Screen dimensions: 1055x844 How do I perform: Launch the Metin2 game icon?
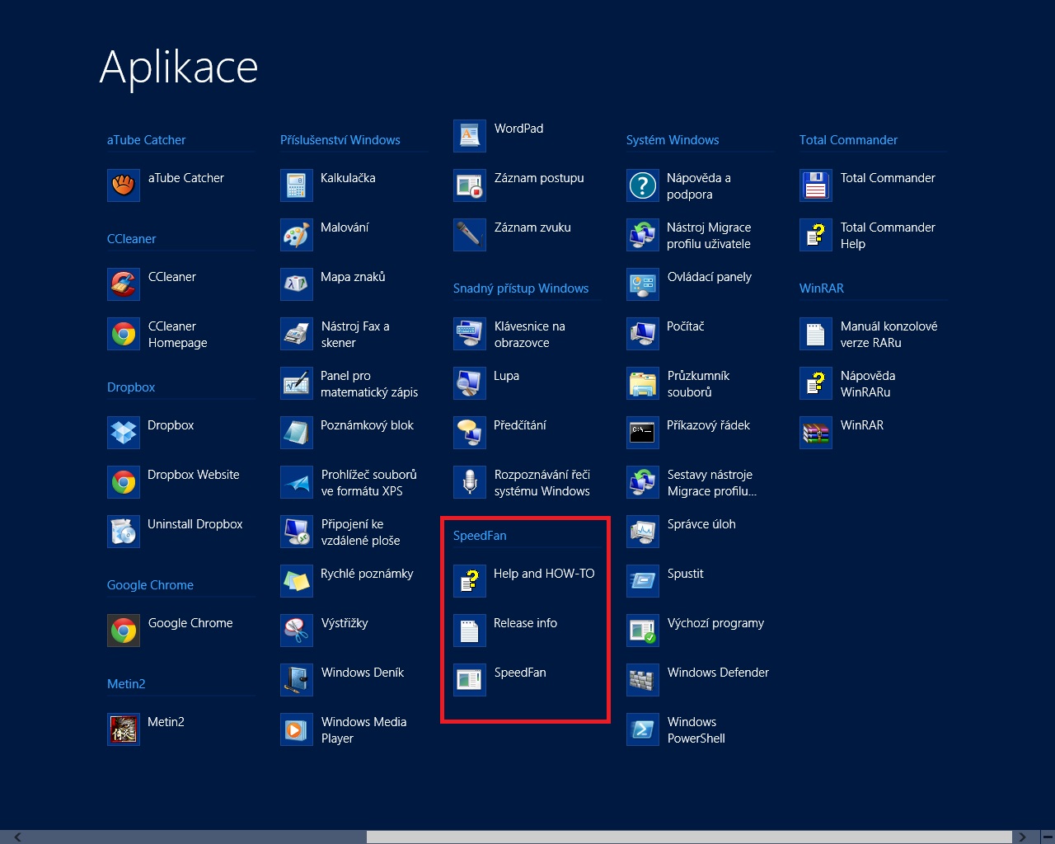click(x=124, y=729)
